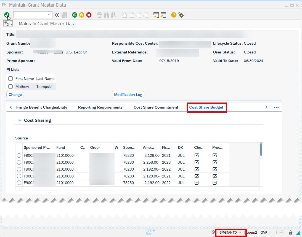This screenshot has width=302, height=237.
Task: Click the Previous Page icon
Action: [132, 15]
